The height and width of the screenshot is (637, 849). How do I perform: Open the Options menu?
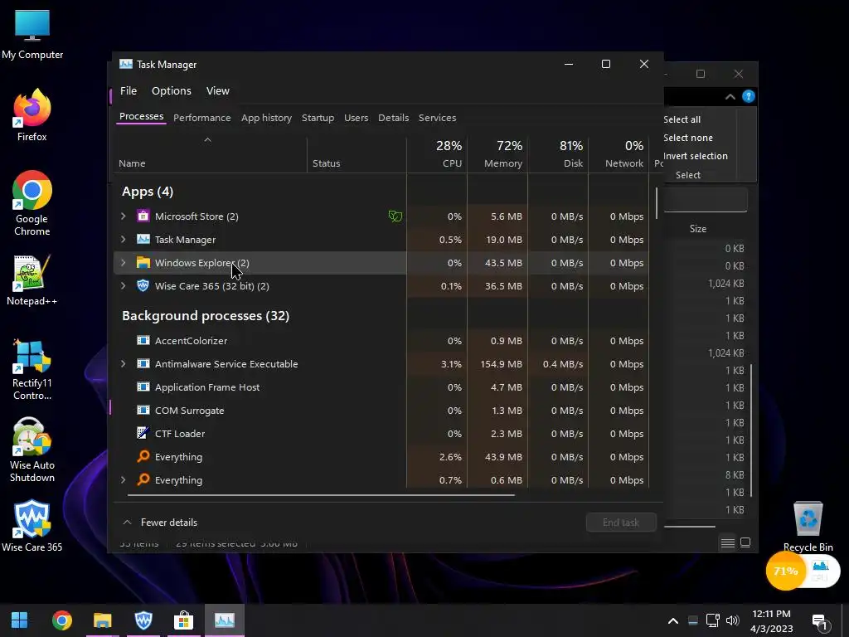point(171,90)
